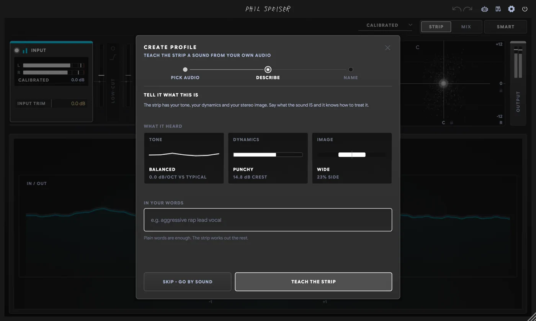Click the DESCRIBE step dot
Image resolution: width=536 pixels, height=321 pixels.
pyautogui.click(x=268, y=70)
